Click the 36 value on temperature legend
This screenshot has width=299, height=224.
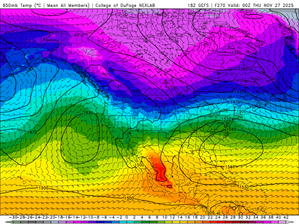click(263, 217)
